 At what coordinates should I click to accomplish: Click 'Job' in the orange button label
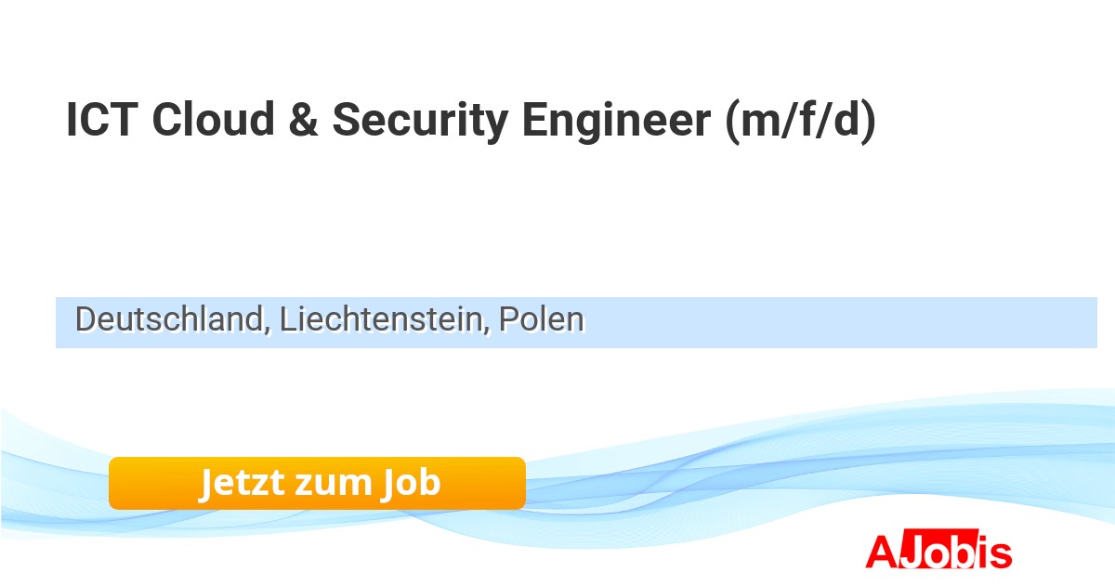click(409, 483)
